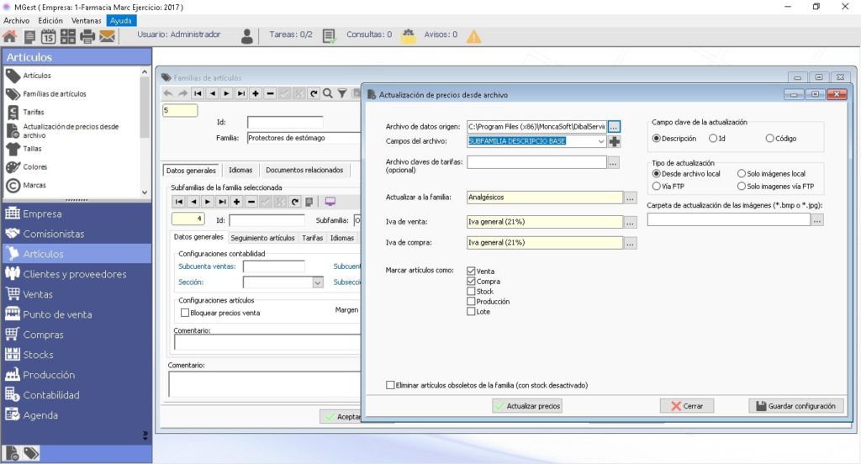Check Eliminar artículos obsoletos de la familia
Screen dimensions: 861x464
[390, 386]
